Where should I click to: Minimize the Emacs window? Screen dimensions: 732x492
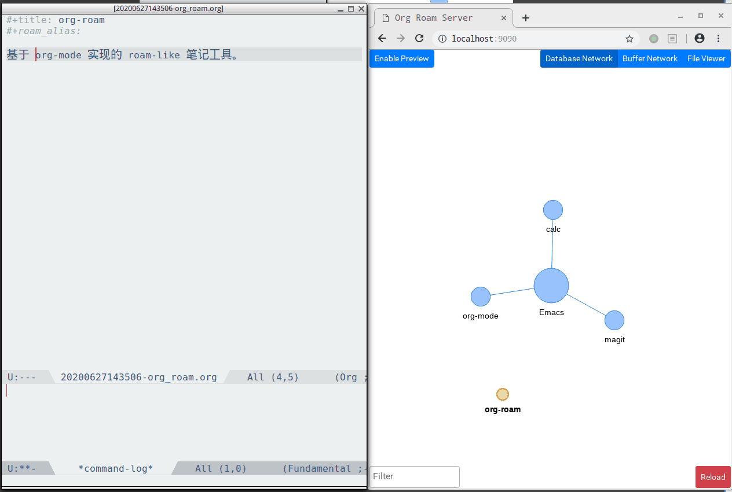coord(341,9)
